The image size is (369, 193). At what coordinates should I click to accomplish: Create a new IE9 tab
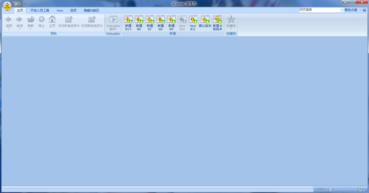click(172, 23)
